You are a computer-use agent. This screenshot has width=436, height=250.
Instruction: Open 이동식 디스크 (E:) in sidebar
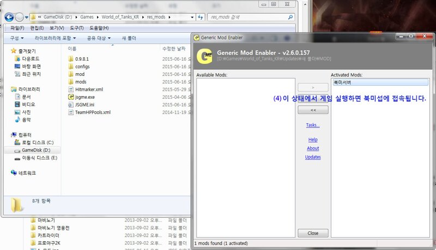[39, 158]
